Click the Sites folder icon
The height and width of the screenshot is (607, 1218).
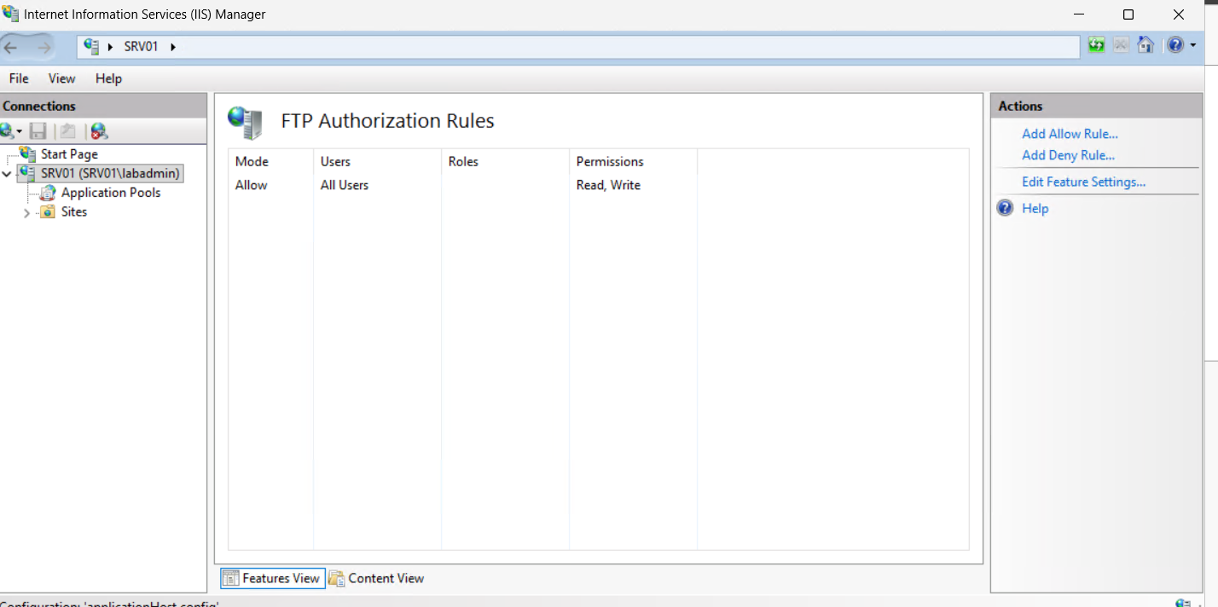[x=48, y=211]
